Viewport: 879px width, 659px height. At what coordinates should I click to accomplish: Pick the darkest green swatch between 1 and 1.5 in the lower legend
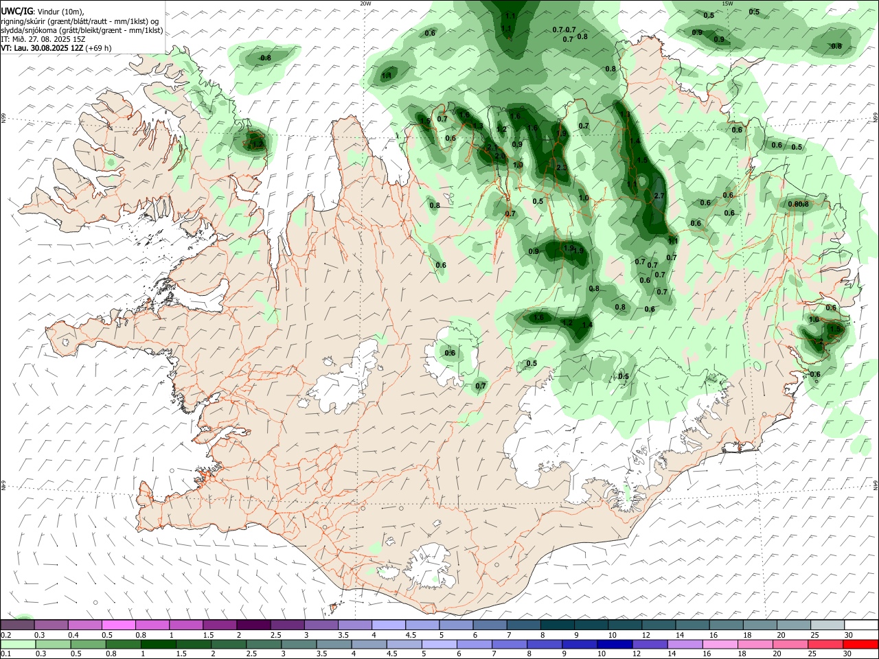tap(158, 644)
